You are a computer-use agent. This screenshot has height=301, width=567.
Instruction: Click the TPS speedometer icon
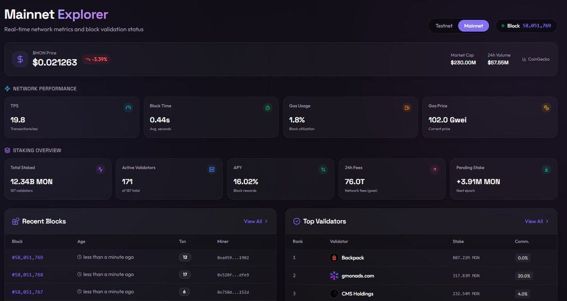(x=129, y=108)
